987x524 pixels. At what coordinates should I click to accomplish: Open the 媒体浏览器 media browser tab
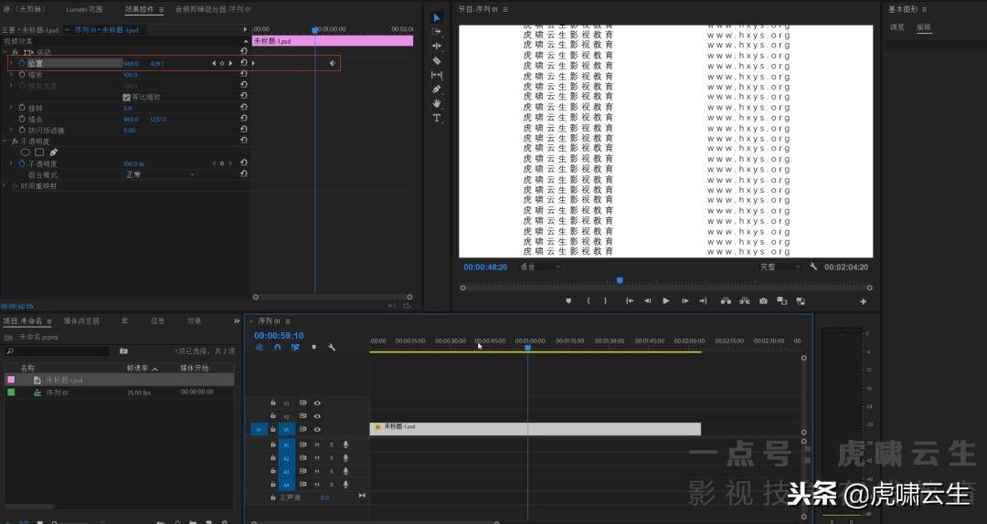pyautogui.click(x=81, y=321)
